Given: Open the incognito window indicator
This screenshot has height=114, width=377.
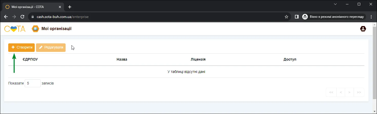Looking at the screenshot, I should (x=334, y=17).
